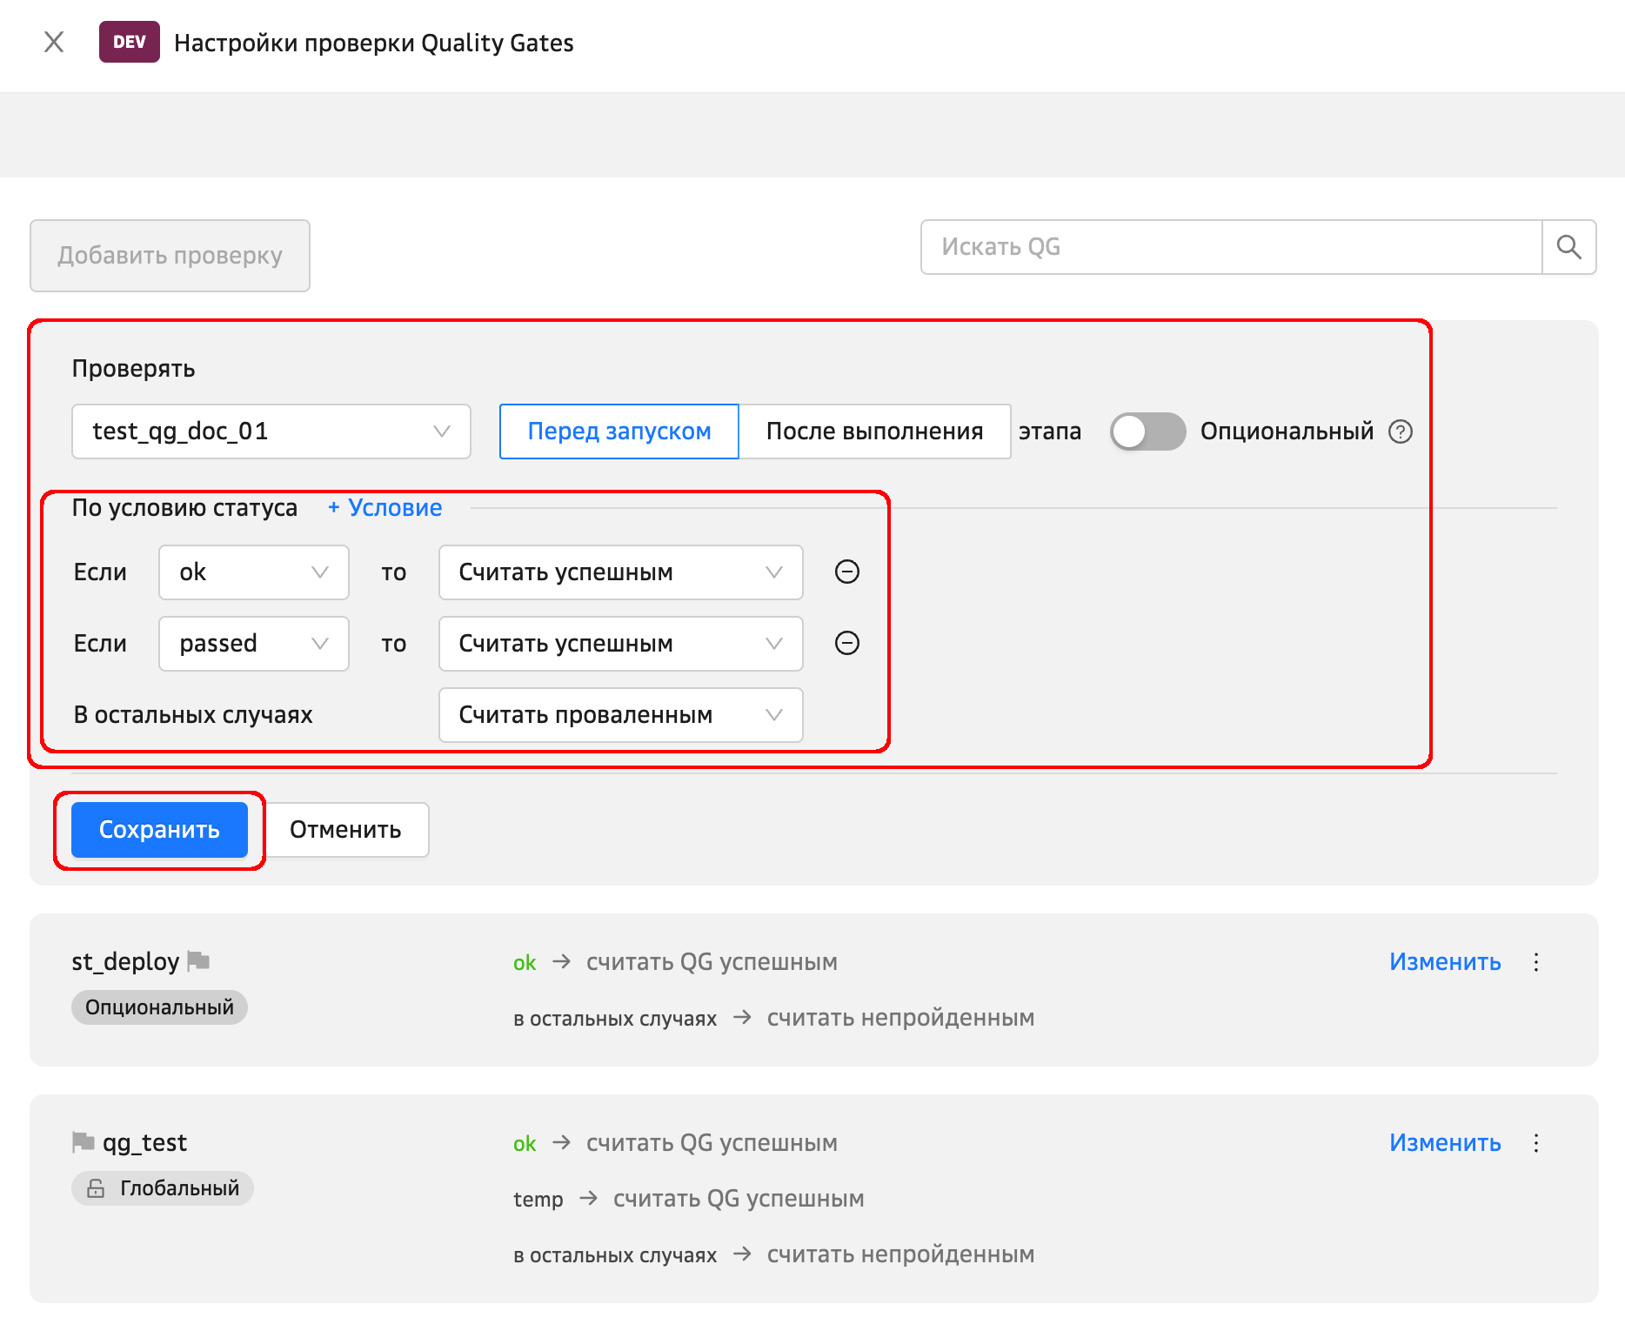
Task: Close the Quality Gates settings panel
Action: (x=54, y=42)
